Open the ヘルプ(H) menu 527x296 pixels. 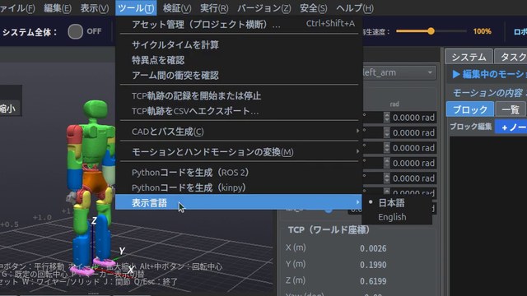point(355,8)
